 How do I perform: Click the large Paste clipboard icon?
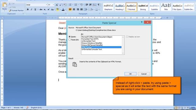tap(5, 5)
